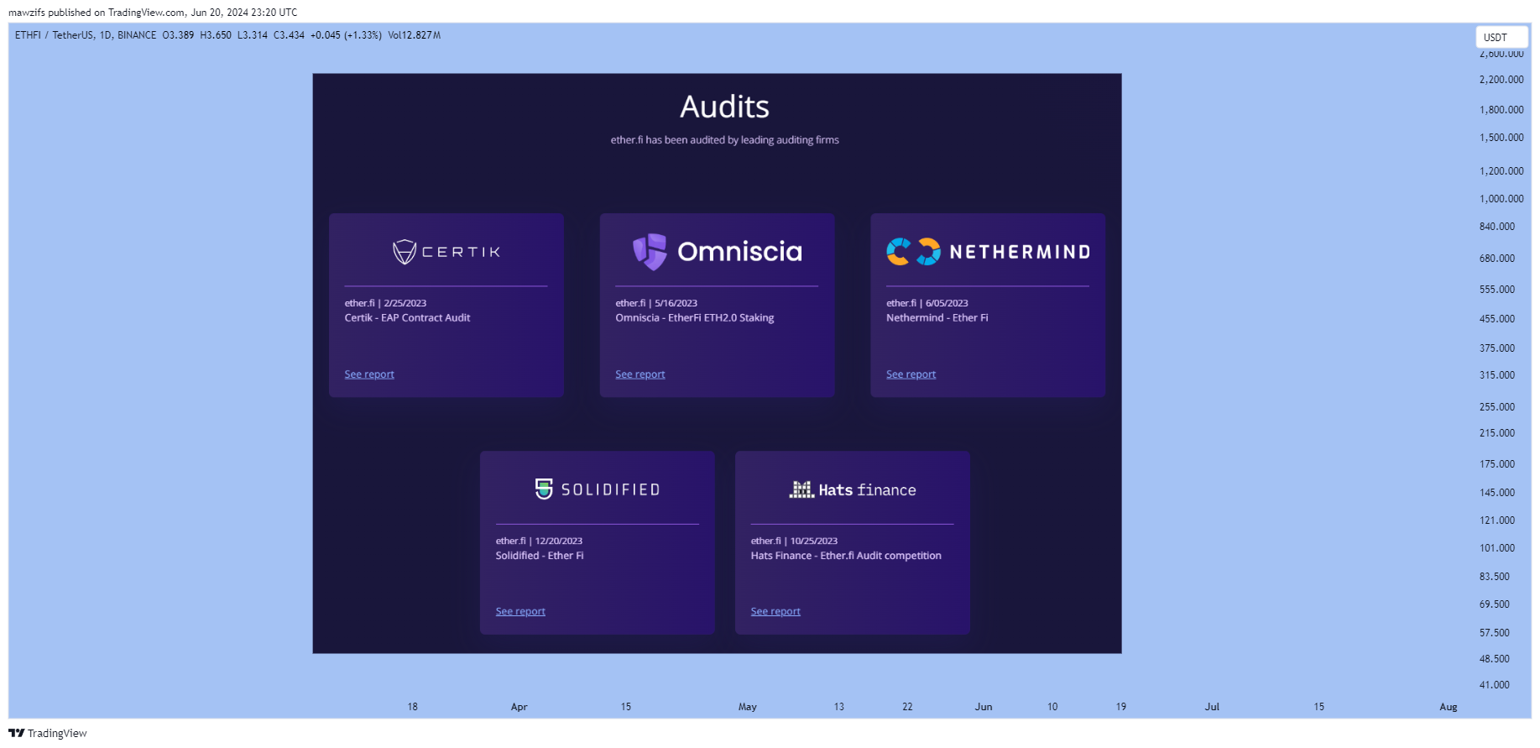Click the 'ether.fi has been audited' subtitle
The width and height of the screenshot is (1540, 748).
(725, 140)
